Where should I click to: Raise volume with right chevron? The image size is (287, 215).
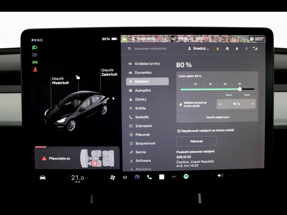(x=230, y=175)
